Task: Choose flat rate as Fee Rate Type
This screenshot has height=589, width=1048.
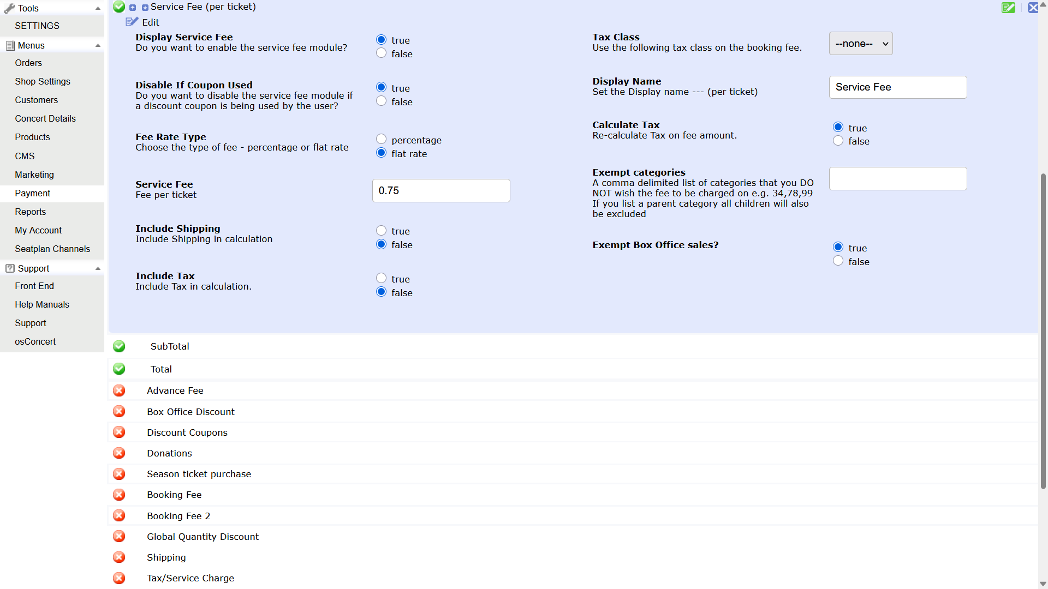Action: coord(382,153)
